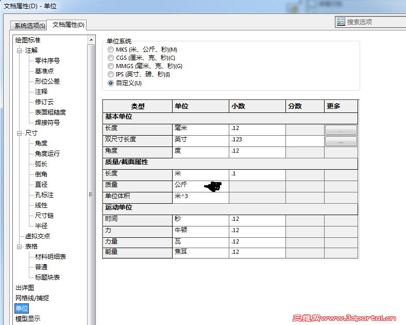This screenshot has height=325, width=406.
Task: Click decimal cell .123 for 双尺寸长度
Action: click(258, 141)
